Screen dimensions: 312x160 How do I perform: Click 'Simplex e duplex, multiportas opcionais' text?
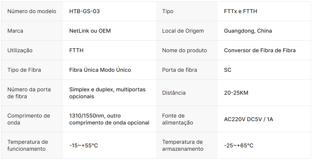click(x=107, y=93)
